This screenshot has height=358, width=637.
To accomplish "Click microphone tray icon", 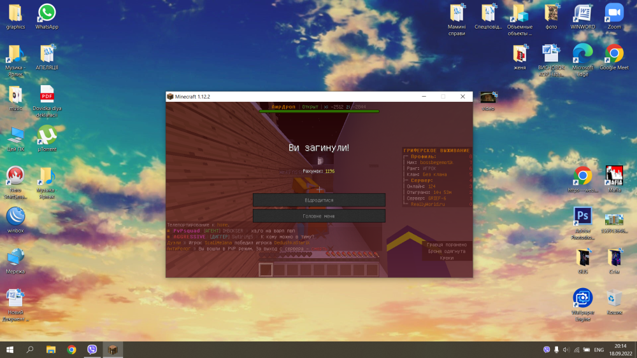I will coord(556,350).
